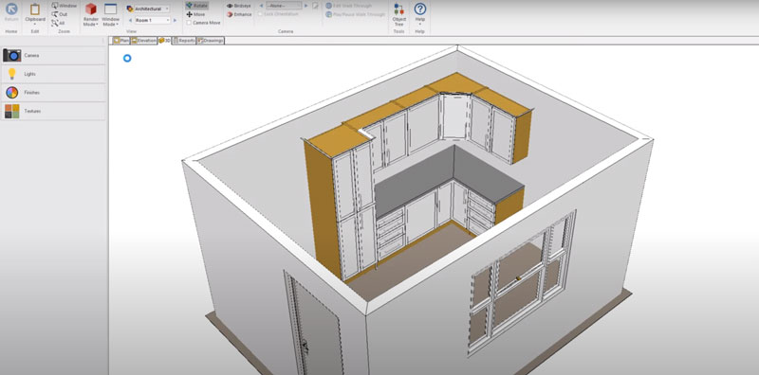The height and width of the screenshot is (375, 759).
Task: Switch to the Plan tab
Action: click(121, 41)
